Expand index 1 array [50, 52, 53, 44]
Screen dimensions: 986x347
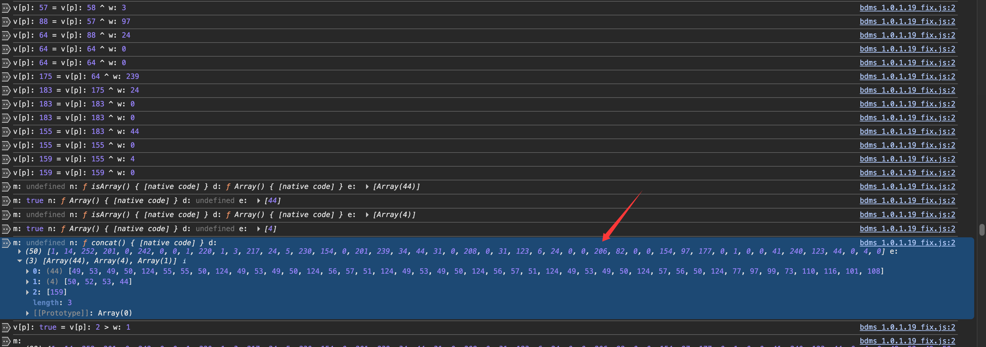(x=28, y=282)
